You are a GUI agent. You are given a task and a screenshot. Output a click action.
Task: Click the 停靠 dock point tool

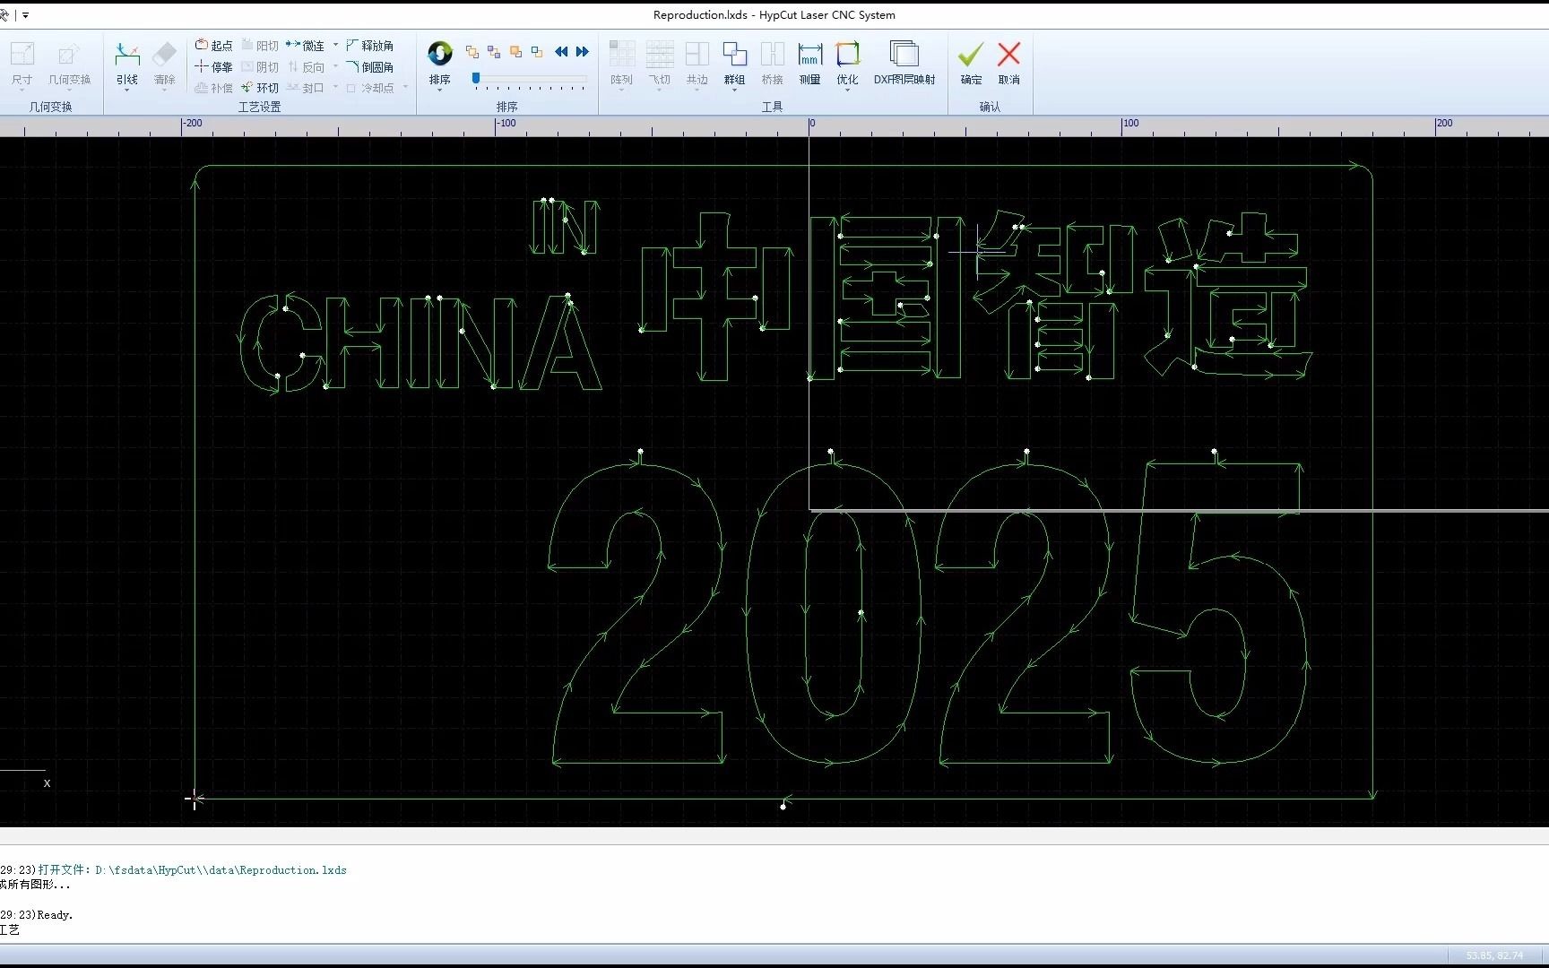214,66
